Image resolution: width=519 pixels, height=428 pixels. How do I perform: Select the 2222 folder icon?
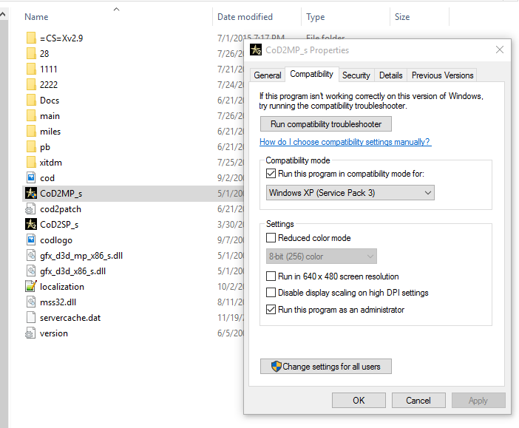31,85
